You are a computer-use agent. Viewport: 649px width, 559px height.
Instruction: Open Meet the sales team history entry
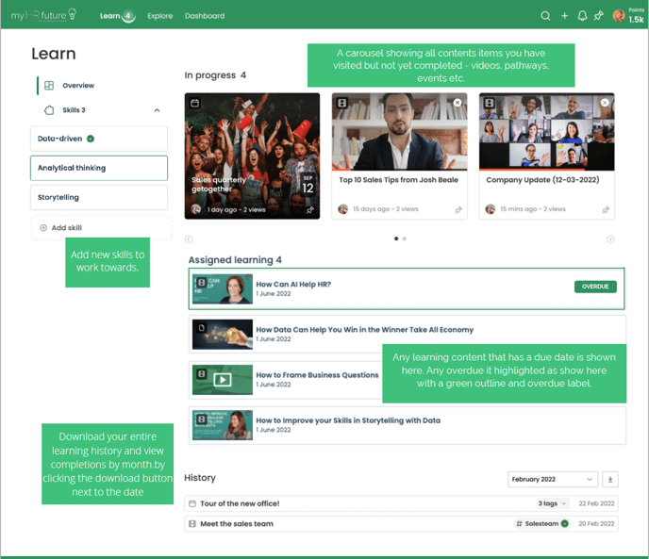pos(401,524)
